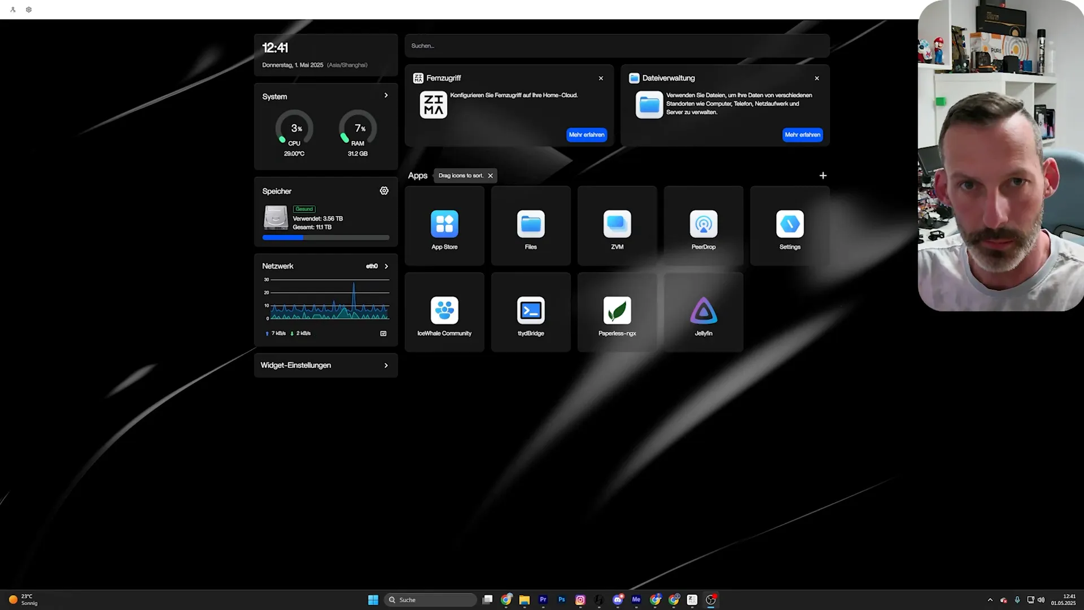Open Photoshop from taskbar

(562, 600)
